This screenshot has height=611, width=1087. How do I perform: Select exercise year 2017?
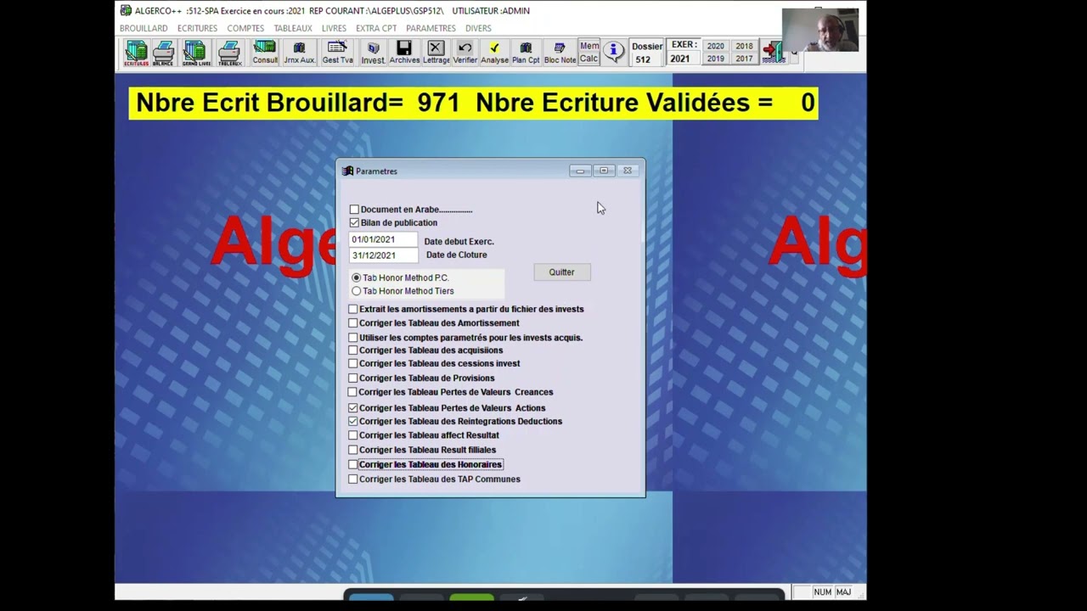click(x=744, y=59)
